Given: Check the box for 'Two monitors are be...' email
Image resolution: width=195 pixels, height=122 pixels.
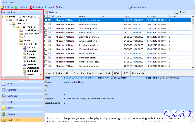Looking at the screenshot, I should pos(46,66).
